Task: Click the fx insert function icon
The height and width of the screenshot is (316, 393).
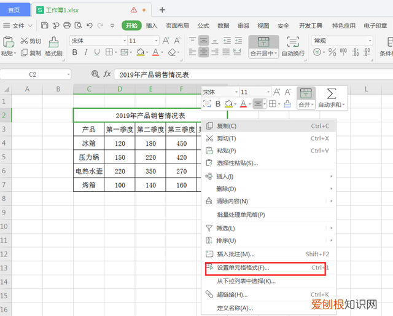Action: pos(107,74)
